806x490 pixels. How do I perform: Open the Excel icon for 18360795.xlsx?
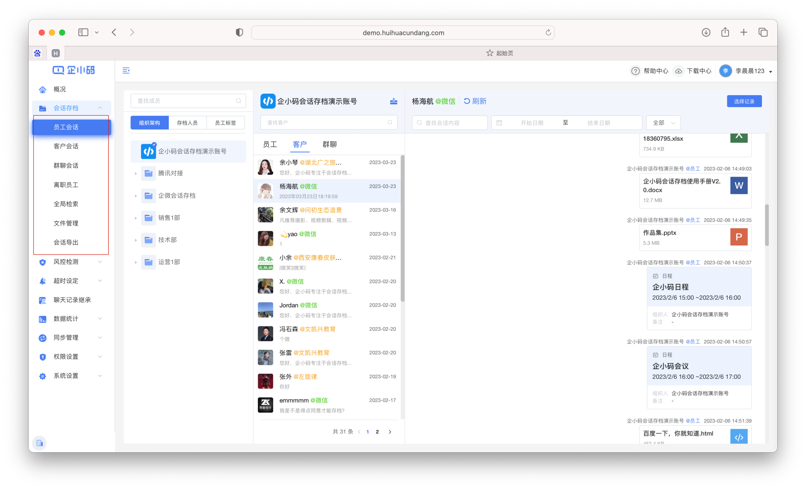coord(739,137)
